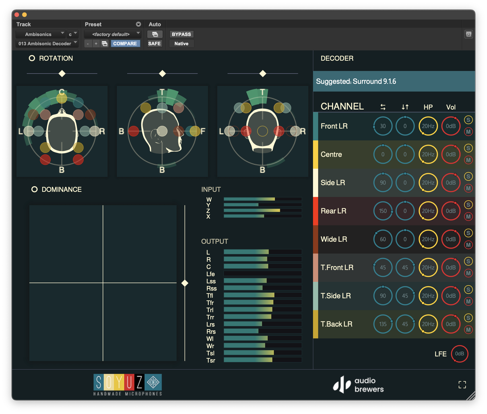Viewport: 487px width, 414px height.
Task: Click the horizontal swap arrows icon
Action: point(383,107)
